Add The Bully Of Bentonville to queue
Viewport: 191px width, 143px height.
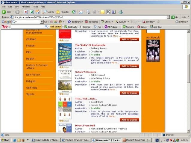(129, 66)
